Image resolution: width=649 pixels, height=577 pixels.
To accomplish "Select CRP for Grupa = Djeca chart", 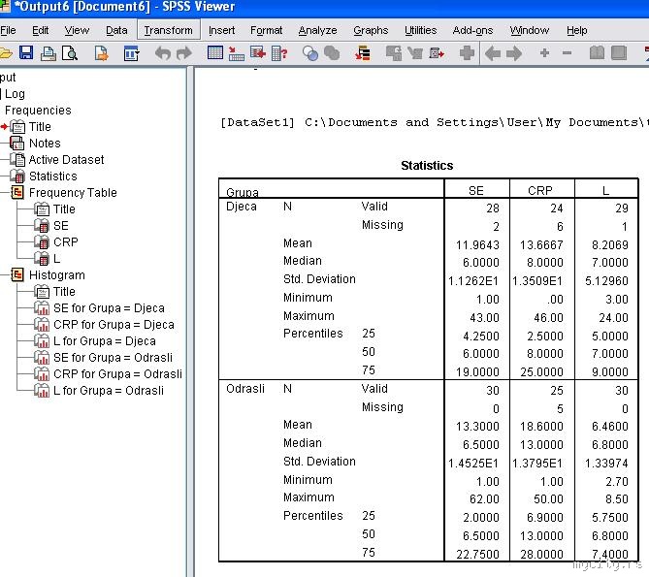I will [114, 325].
